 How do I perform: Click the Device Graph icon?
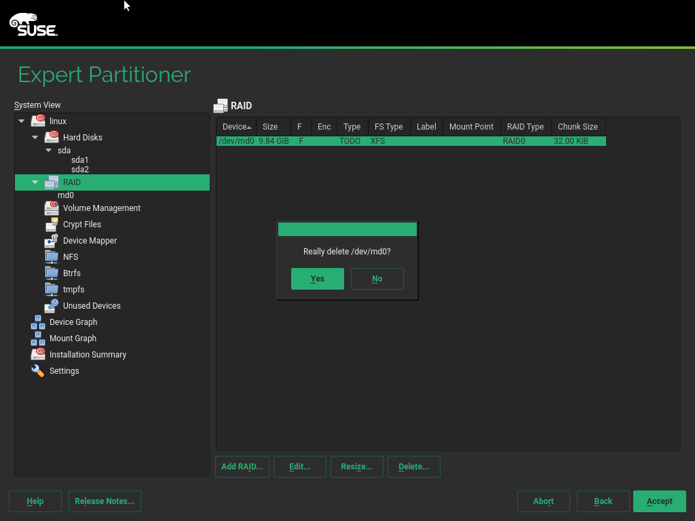(x=38, y=322)
